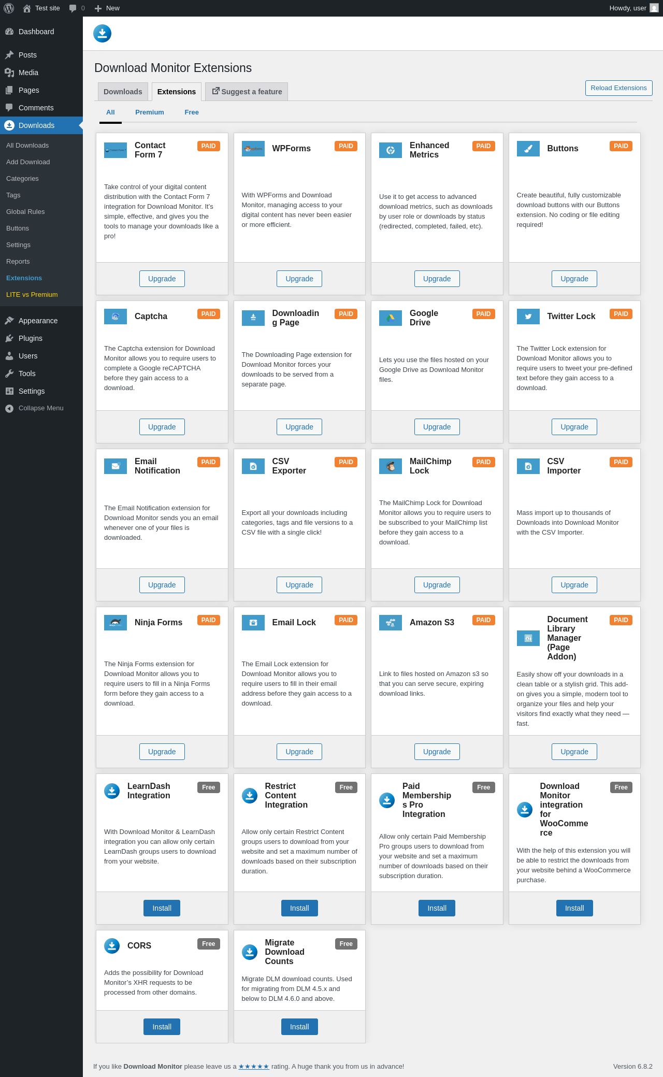Click the Paid Memberships Pro Integration icon
This screenshot has width=663, height=1077.
coord(387,800)
